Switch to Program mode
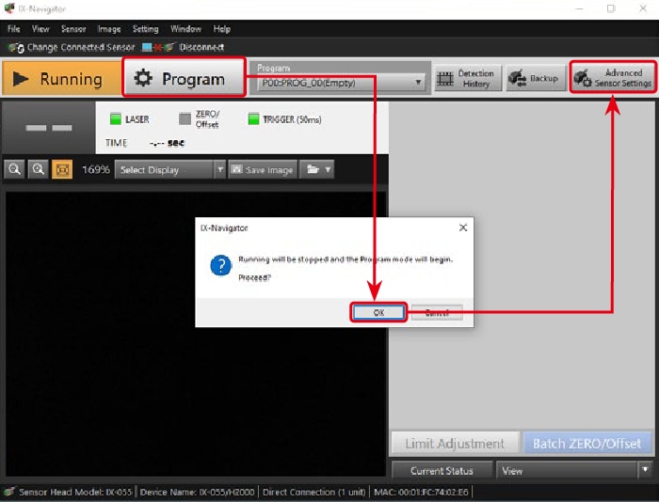Screen dimensions: 659x502 click(185, 79)
